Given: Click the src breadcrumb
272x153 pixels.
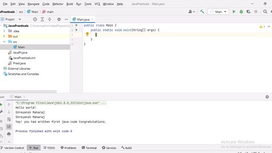Looking at the screenshot, I should [21, 12].
